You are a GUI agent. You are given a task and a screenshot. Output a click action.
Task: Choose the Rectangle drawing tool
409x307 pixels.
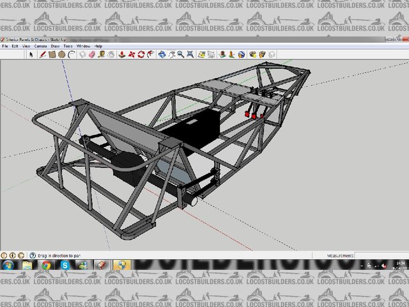click(52, 55)
